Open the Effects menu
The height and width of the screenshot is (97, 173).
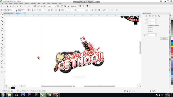(x=27, y=4)
